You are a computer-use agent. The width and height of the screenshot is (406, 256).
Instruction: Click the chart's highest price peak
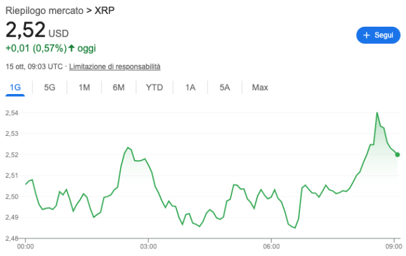377,113
